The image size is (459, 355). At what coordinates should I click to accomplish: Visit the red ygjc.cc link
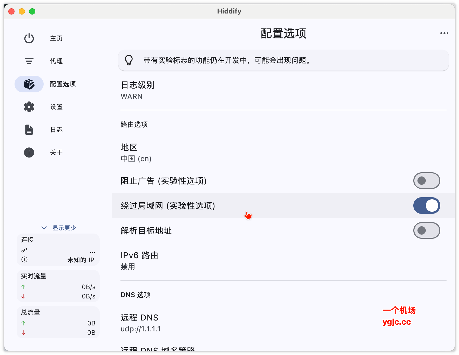(x=397, y=322)
